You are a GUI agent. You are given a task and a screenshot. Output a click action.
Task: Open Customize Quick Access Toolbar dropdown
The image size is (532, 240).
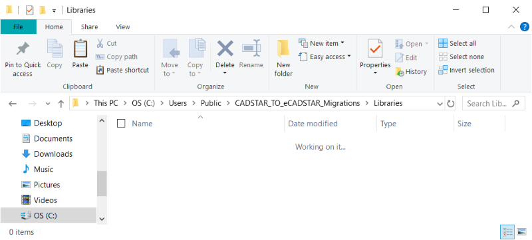point(54,11)
